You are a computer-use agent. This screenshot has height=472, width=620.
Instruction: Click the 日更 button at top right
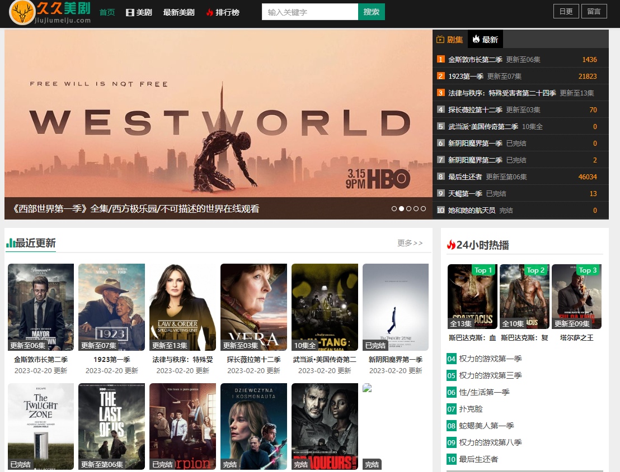[x=566, y=11]
